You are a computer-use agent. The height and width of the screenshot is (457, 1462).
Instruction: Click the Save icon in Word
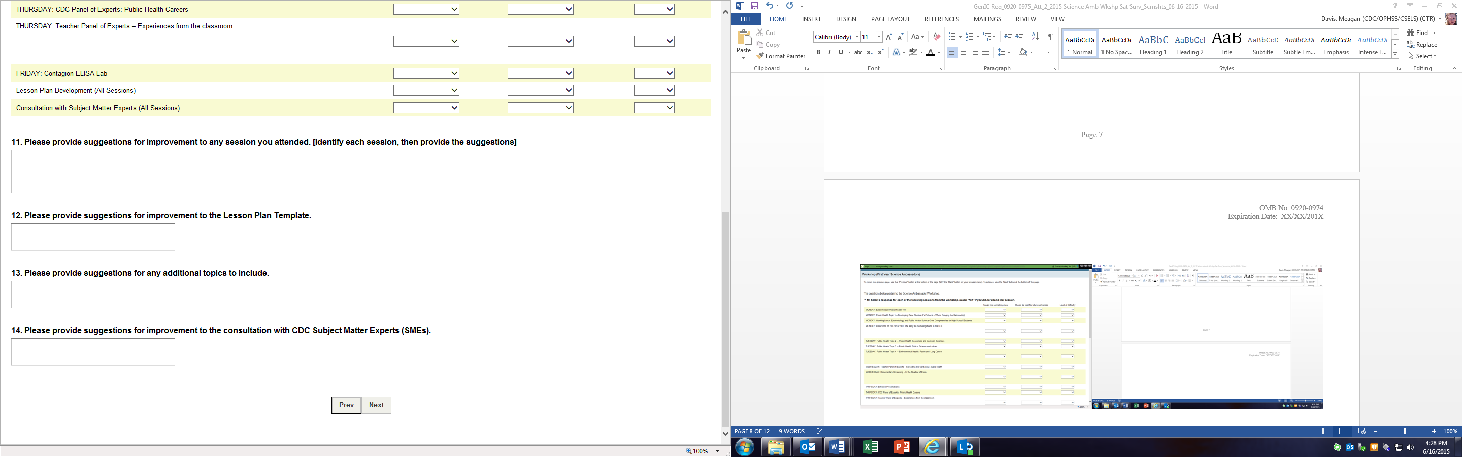pyautogui.click(x=755, y=6)
